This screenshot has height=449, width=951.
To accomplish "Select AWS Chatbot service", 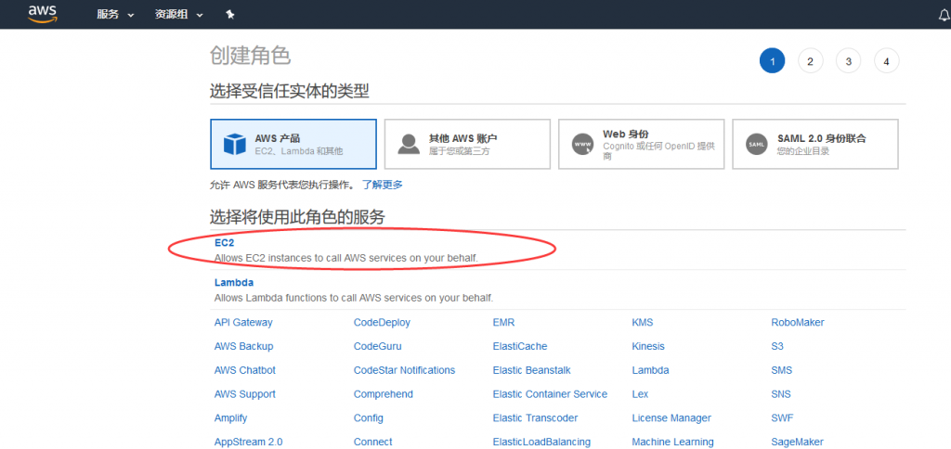I will 245,370.
